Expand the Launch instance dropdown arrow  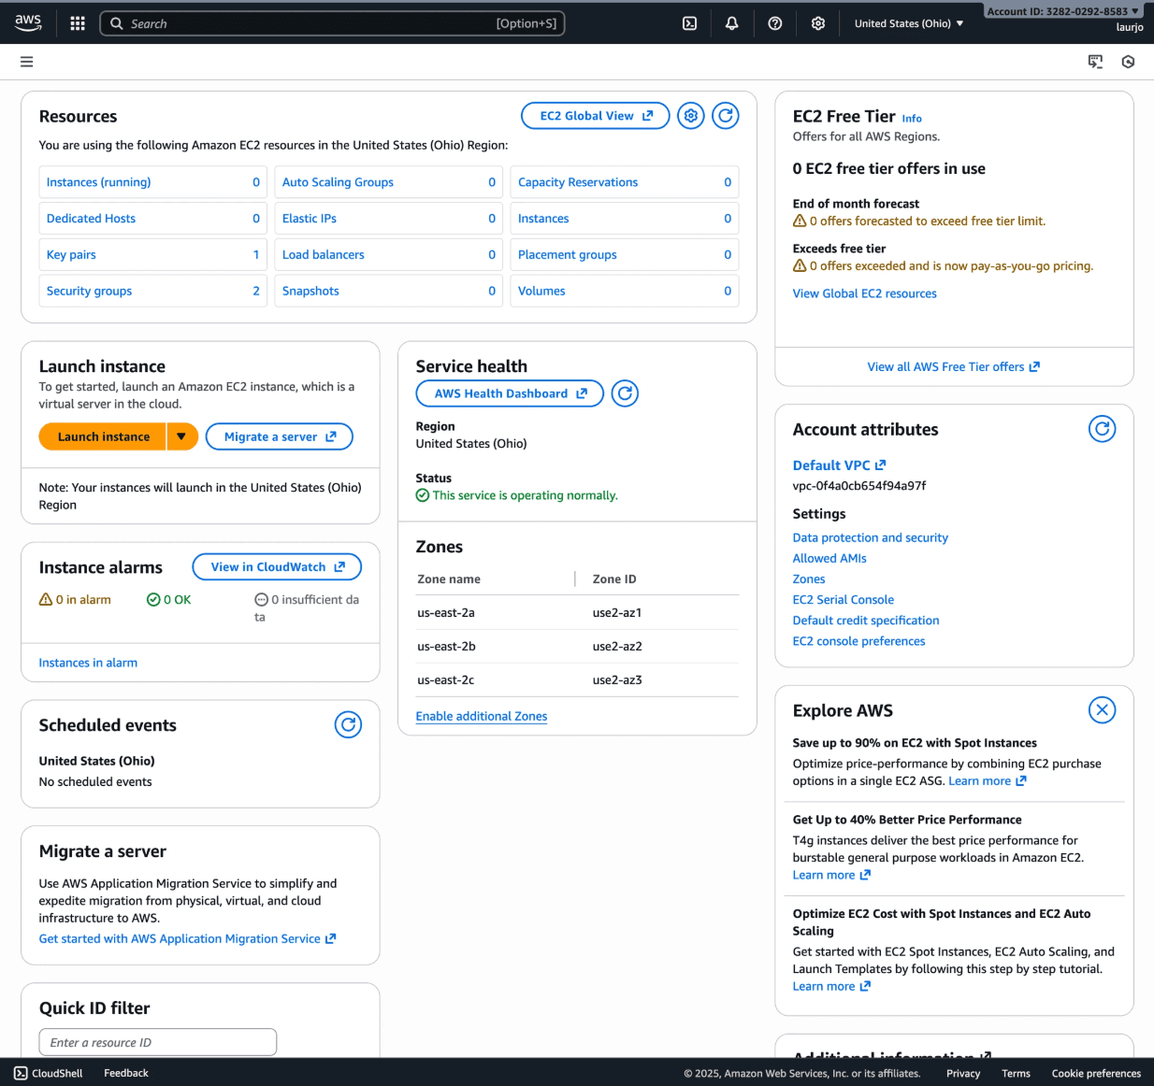[x=181, y=436]
